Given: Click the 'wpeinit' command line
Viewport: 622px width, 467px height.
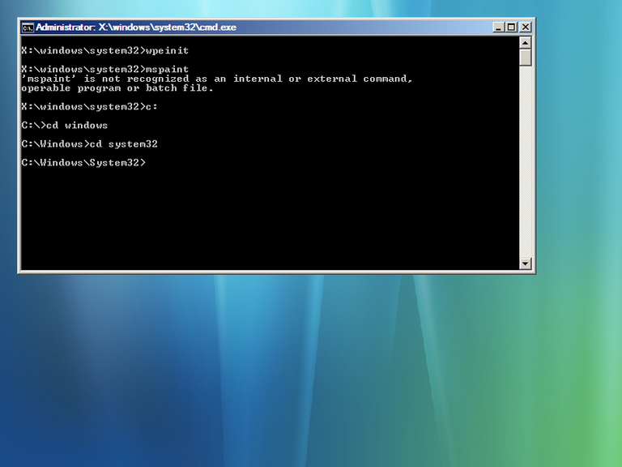Looking at the screenshot, I should click(x=105, y=51).
